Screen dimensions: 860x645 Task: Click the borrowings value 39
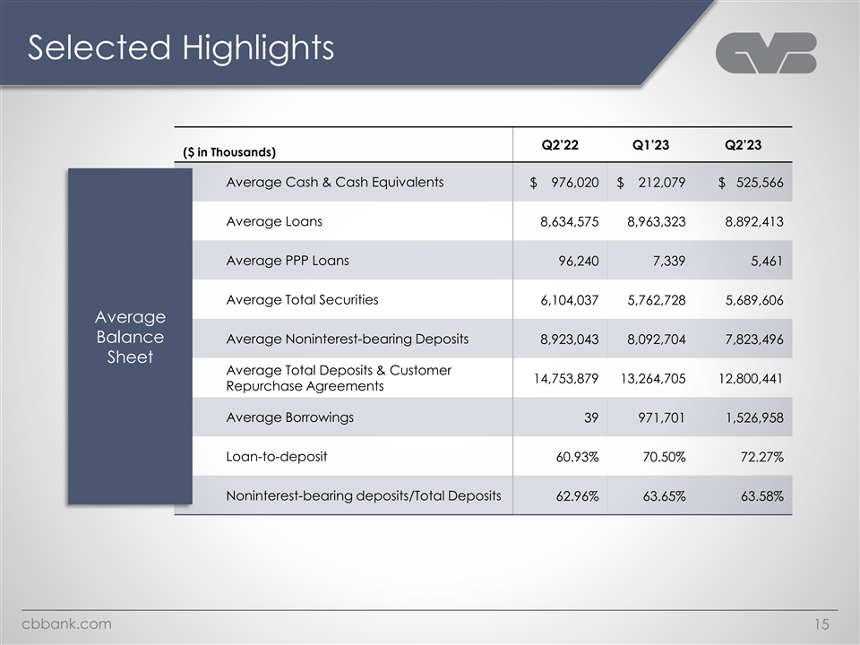[591, 418]
